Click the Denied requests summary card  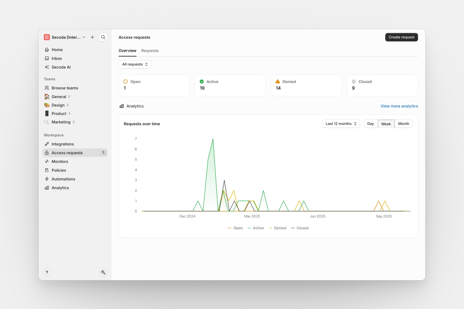(x=306, y=85)
